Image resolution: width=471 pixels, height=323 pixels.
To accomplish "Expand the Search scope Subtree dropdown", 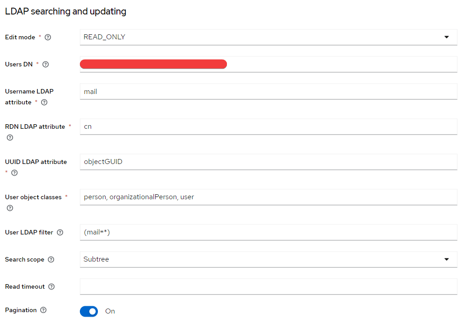I will 268,259.
